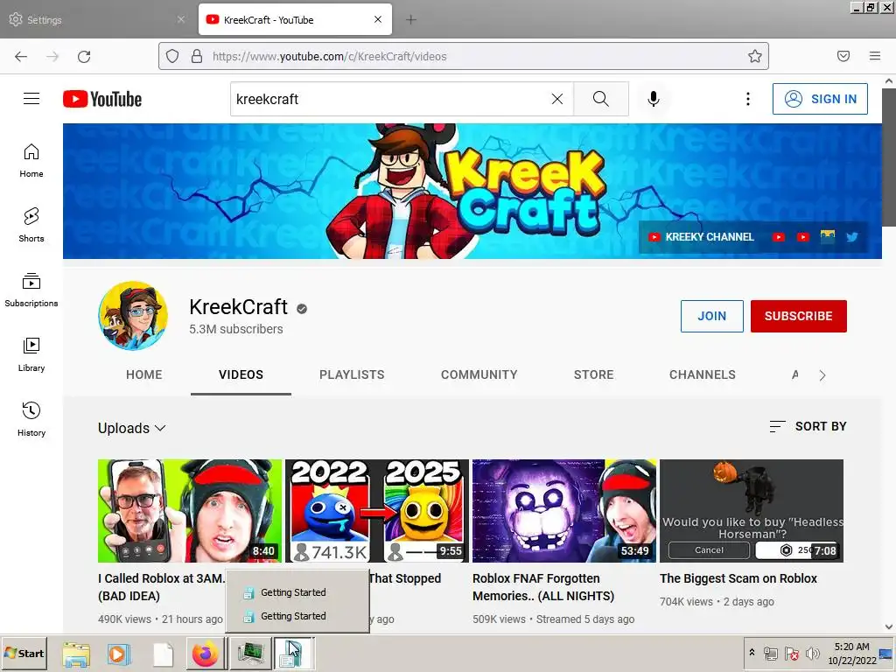Click 'The Biggest Scam on Roblox' title
Image resolution: width=896 pixels, height=672 pixels.
(x=738, y=578)
